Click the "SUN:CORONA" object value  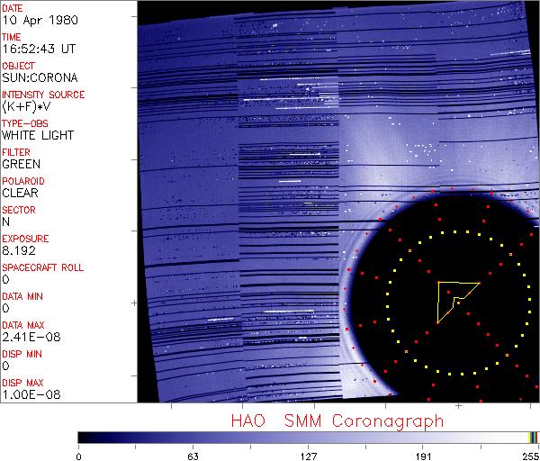pos(33,77)
